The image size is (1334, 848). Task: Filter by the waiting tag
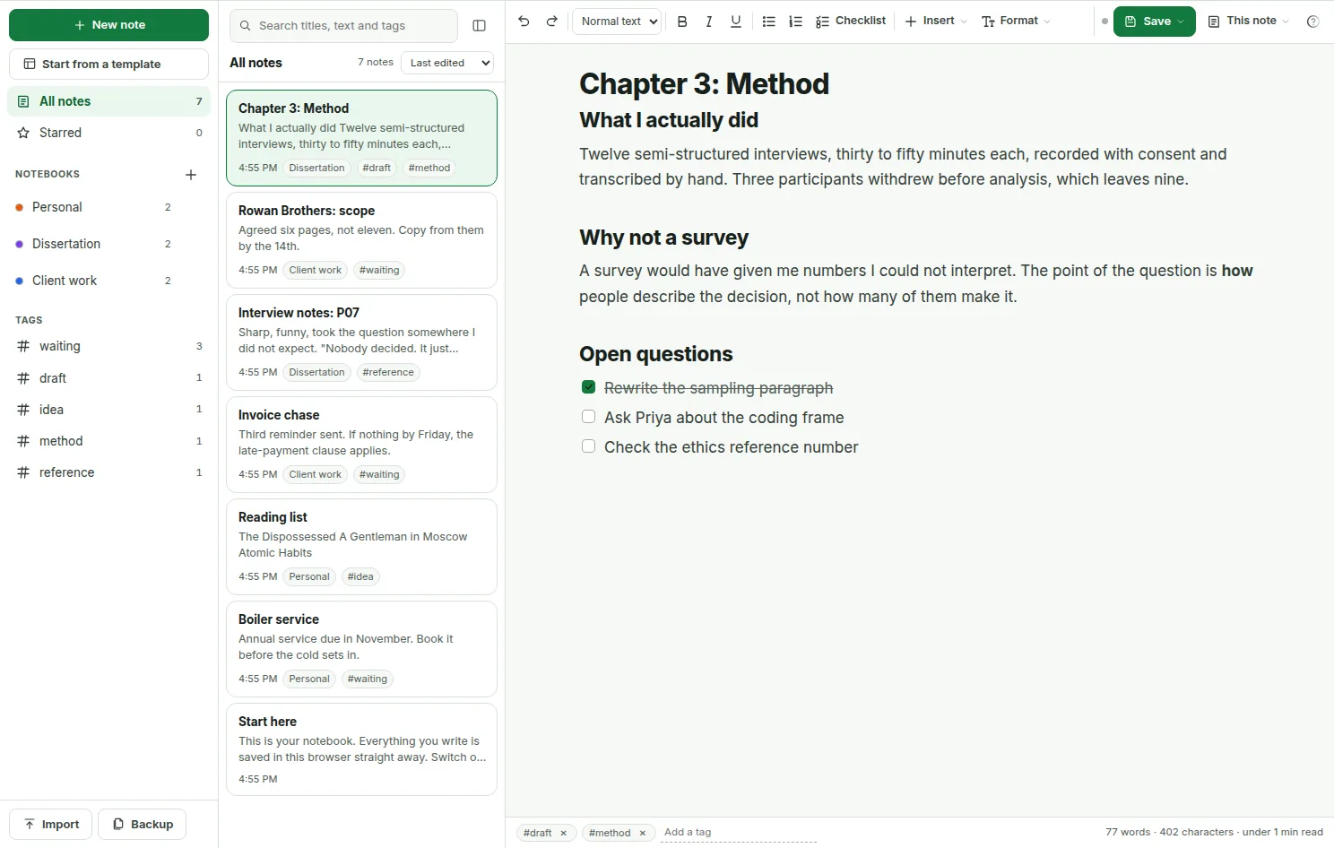click(x=108, y=346)
